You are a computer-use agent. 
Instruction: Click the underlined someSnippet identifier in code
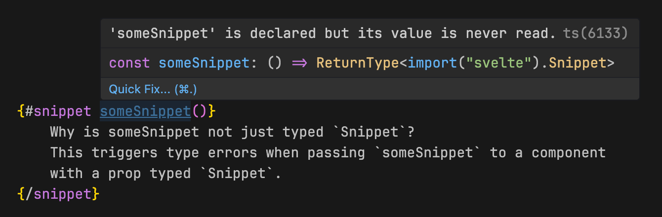tap(145, 111)
